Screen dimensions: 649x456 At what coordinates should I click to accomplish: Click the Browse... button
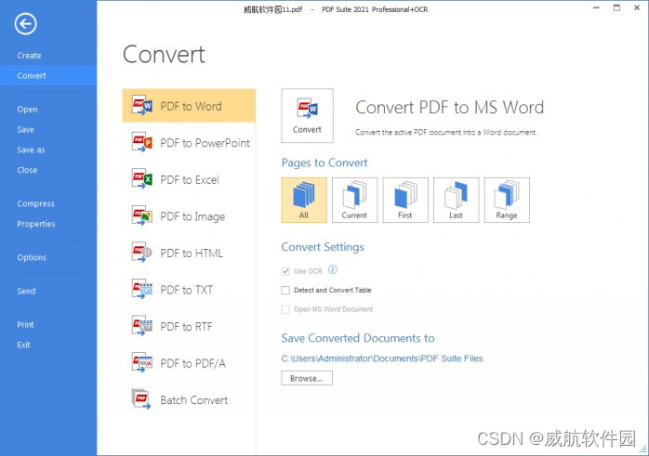[x=307, y=378]
